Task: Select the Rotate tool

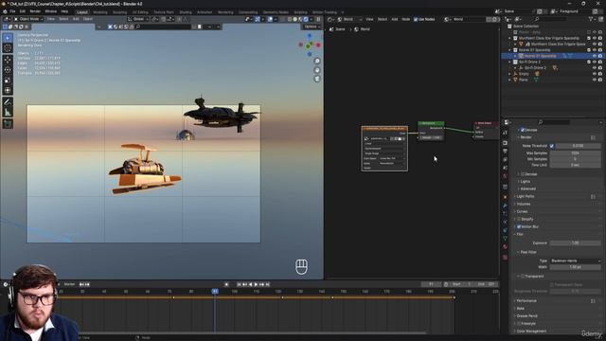Action: [x=8, y=70]
